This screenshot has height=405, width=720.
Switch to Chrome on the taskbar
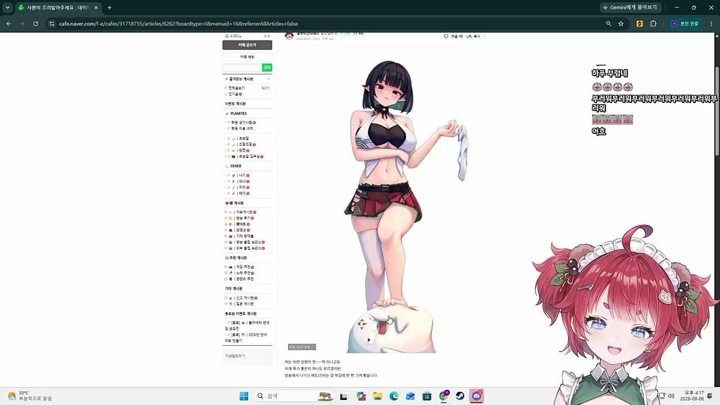tap(444, 396)
